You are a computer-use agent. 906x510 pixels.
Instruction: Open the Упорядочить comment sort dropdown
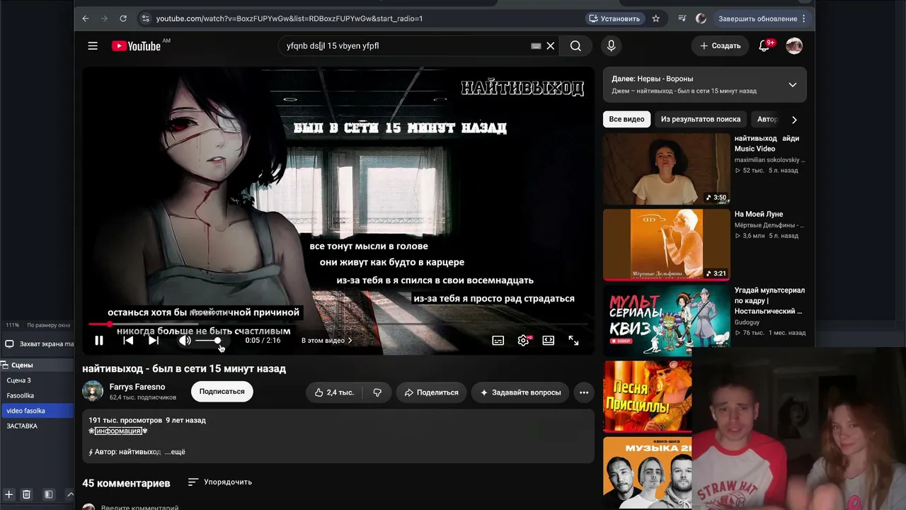pyautogui.click(x=220, y=482)
